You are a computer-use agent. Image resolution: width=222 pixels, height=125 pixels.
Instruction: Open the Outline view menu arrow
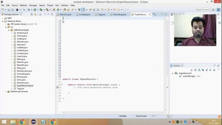pyautogui.click(x=219, y=70)
